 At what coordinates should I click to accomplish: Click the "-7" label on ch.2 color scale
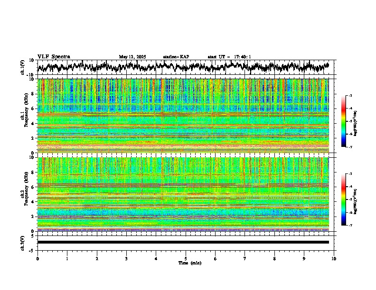point(350,226)
